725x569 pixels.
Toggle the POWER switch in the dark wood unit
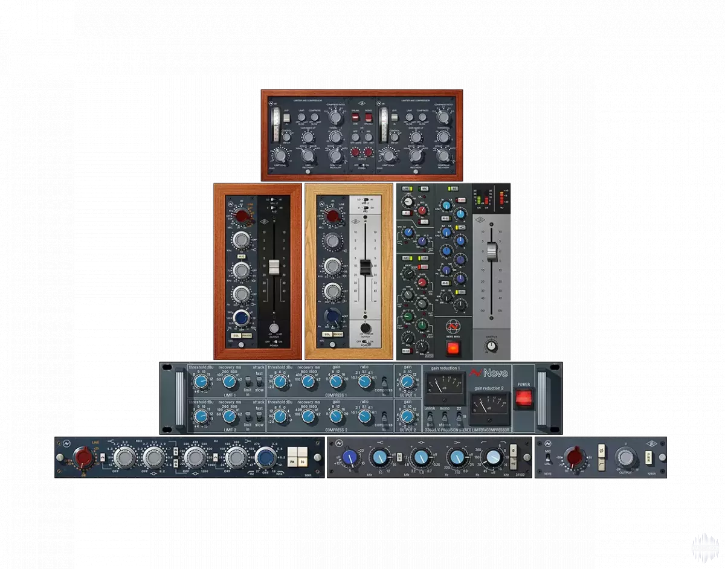point(274,342)
